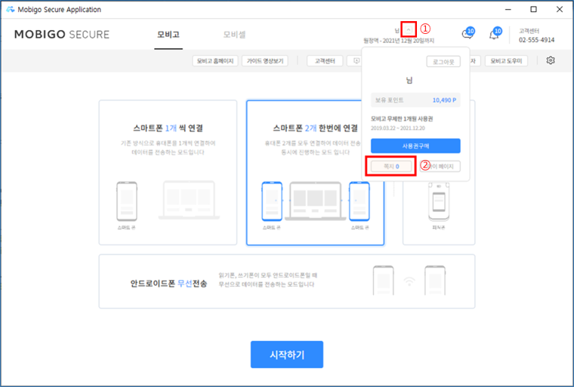Open chat messages icon with badge 10
This screenshot has width=574, height=387.
tap(468, 33)
